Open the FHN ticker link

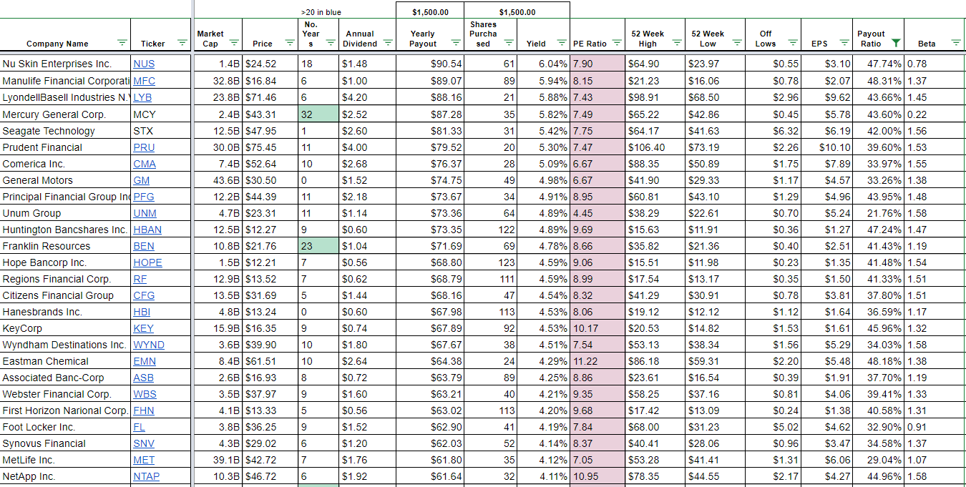click(144, 410)
